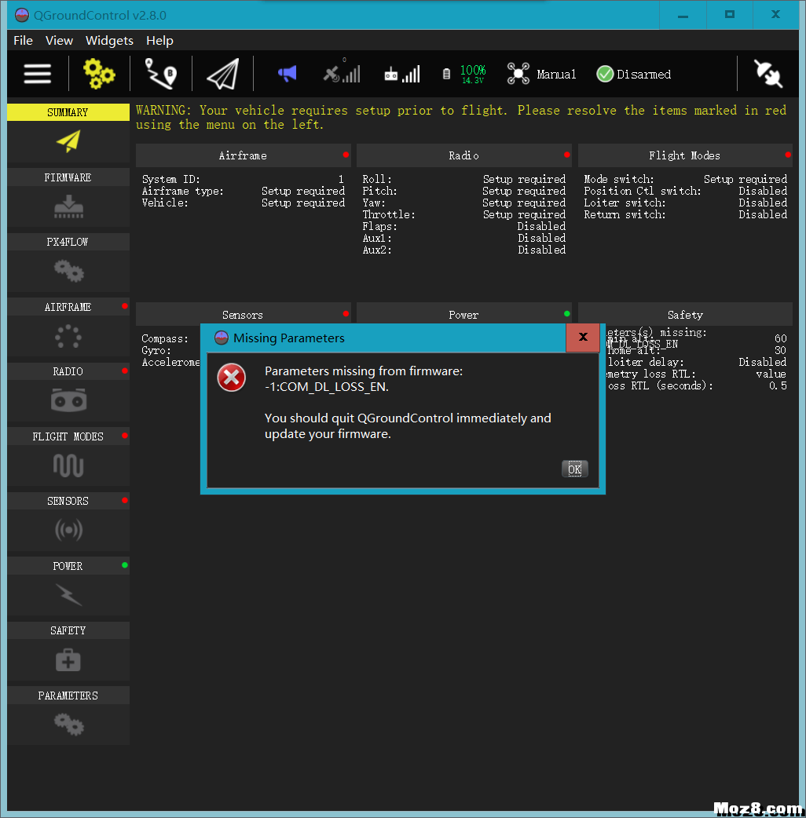Open the AIRFRAME setup page
The image size is (806, 818).
point(68,307)
